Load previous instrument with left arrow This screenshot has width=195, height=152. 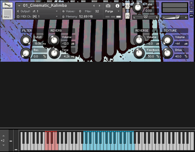click(x=94, y=6)
